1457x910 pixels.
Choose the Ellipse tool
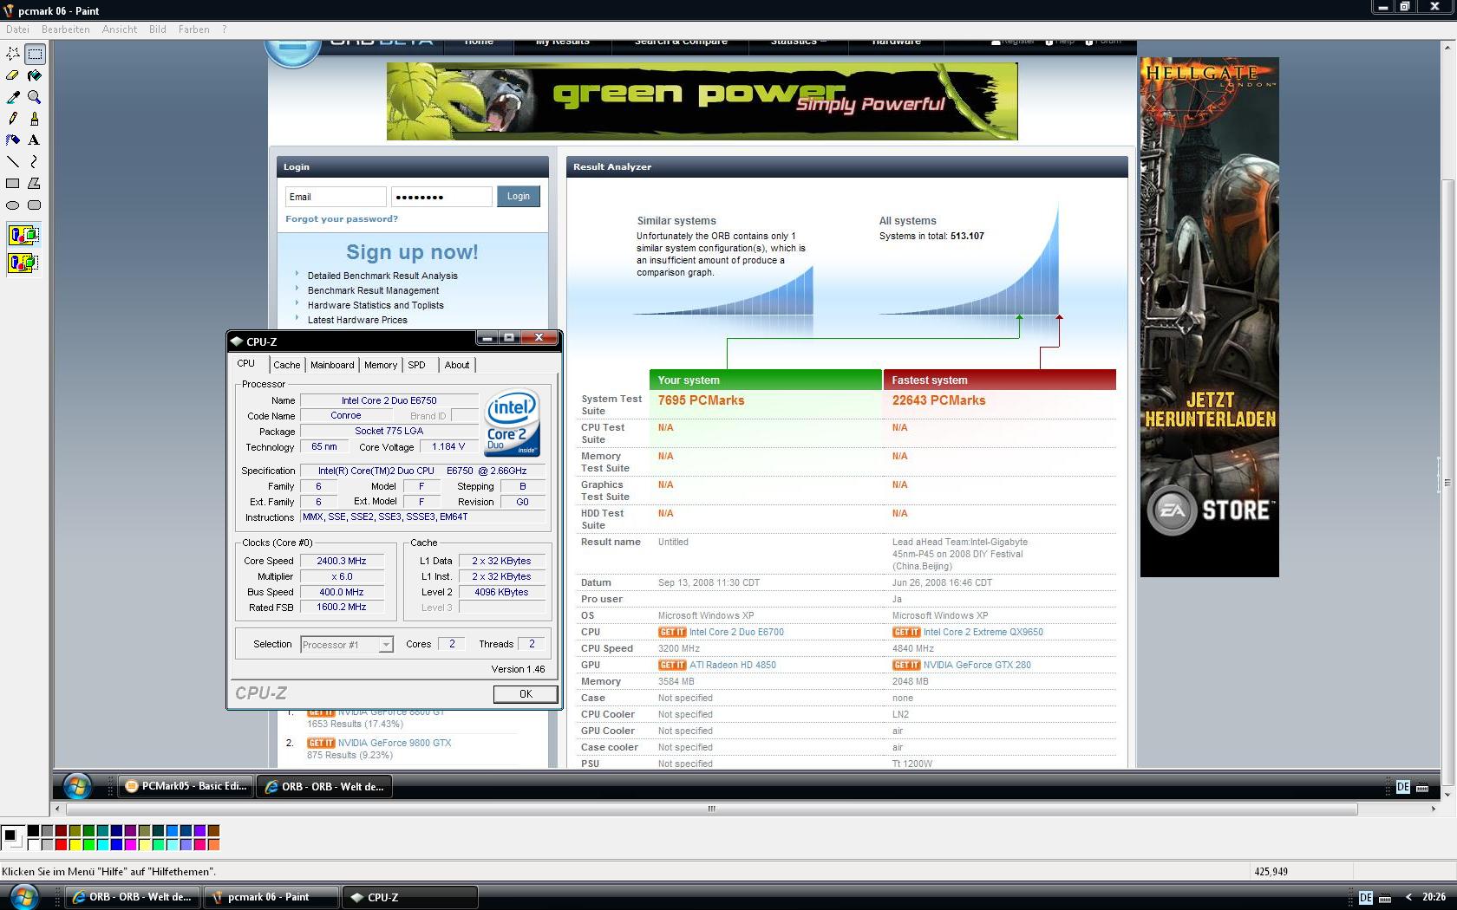coord(13,205)
